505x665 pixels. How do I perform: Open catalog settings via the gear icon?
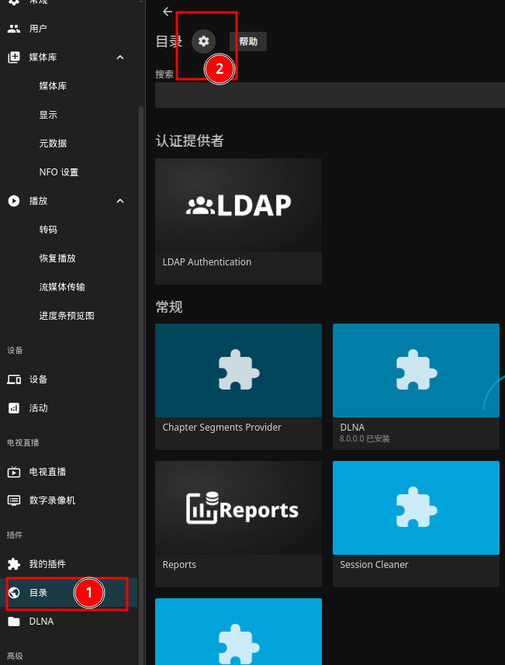(x=203, y=41)
